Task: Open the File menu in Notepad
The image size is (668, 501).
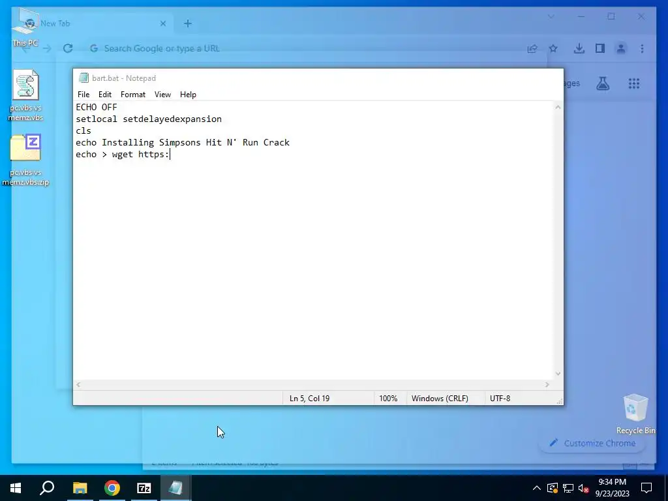Action: point(83,95)
